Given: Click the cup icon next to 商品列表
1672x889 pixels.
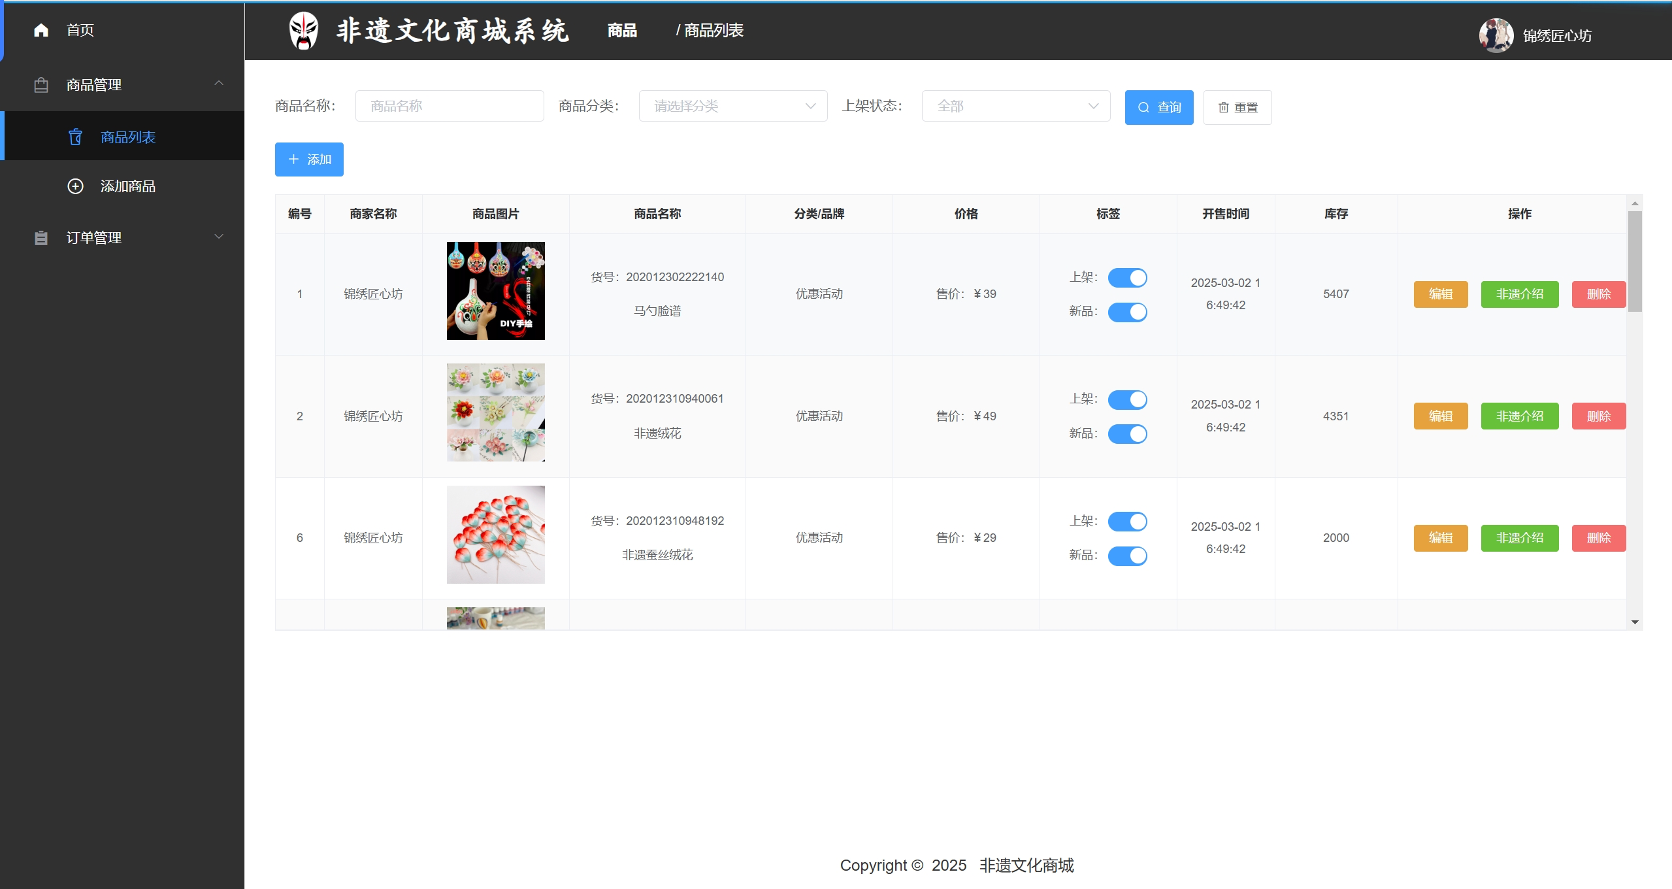Looking at the screenshot, I should coord(76,137).
